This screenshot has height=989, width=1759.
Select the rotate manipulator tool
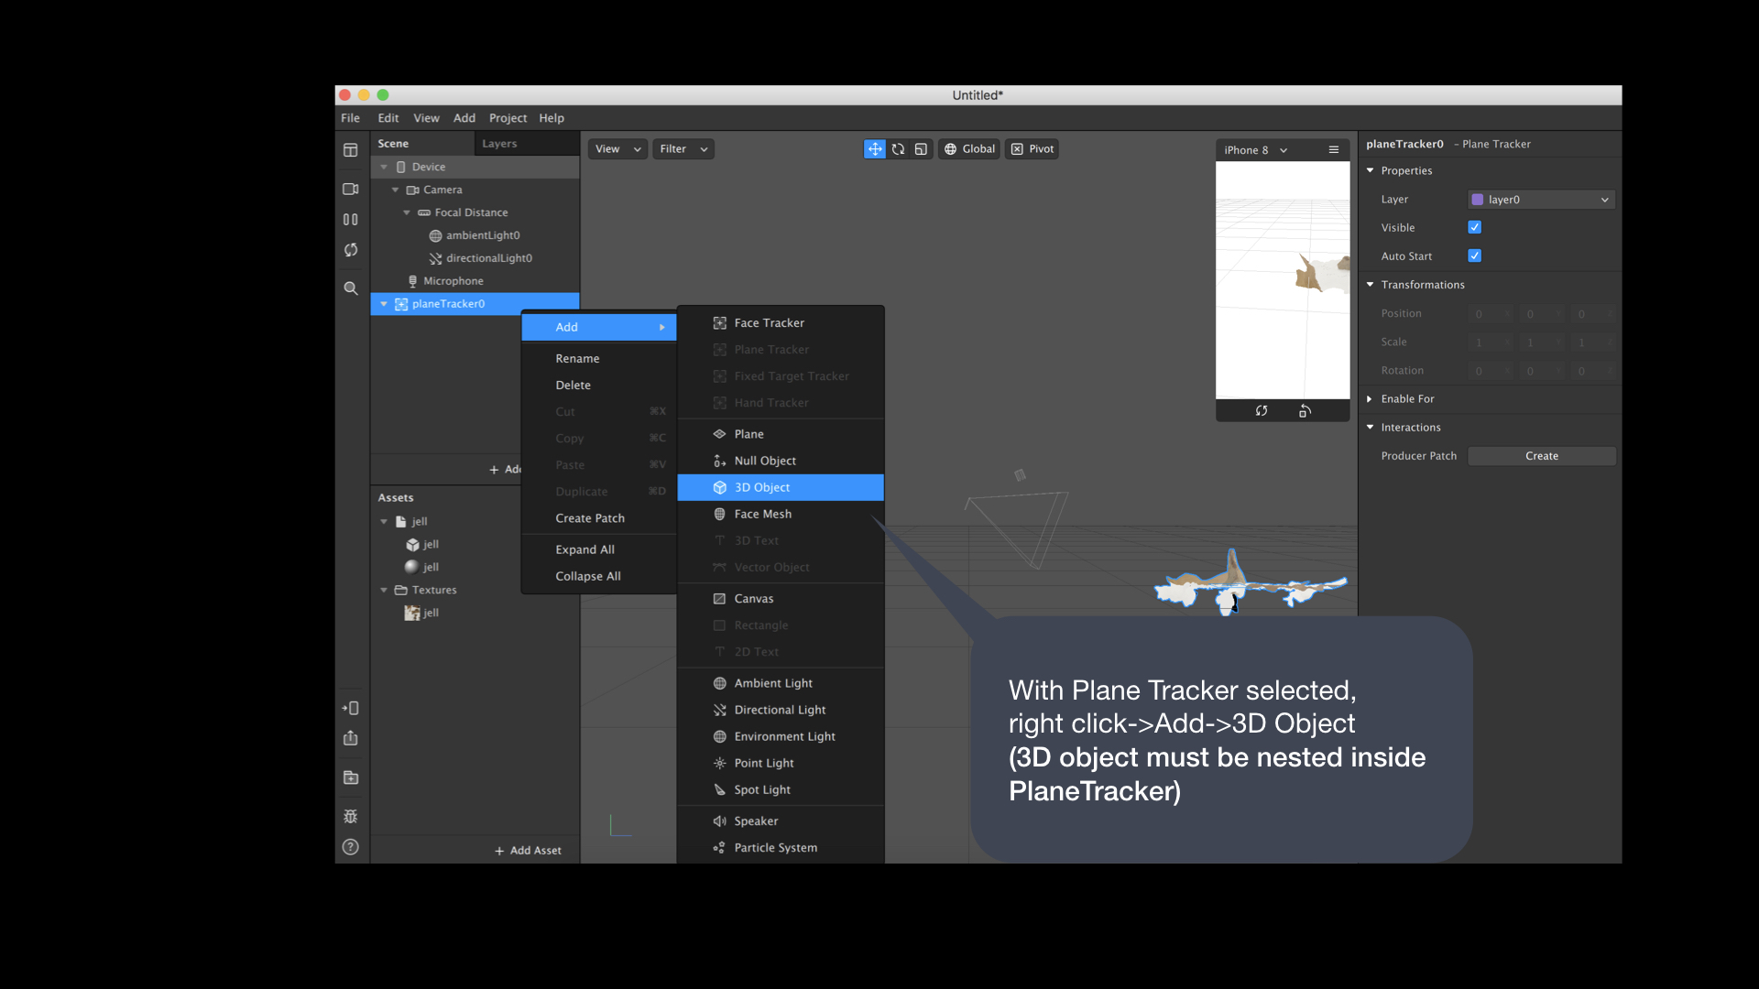click(898, 149)
